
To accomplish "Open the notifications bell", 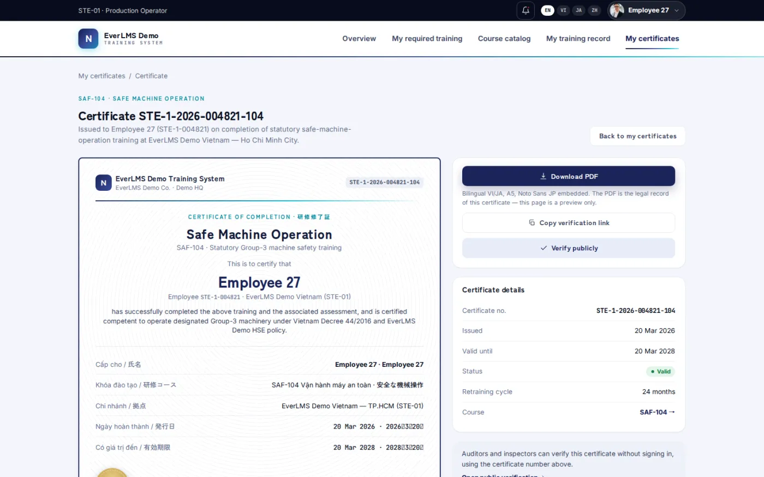I will coord(525,10).
